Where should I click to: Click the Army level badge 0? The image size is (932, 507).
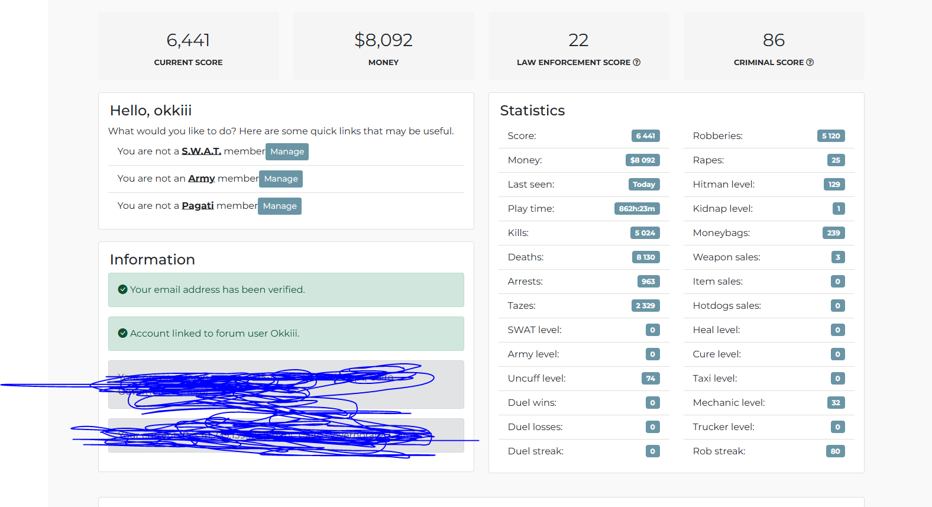click(x=653, y=354)
